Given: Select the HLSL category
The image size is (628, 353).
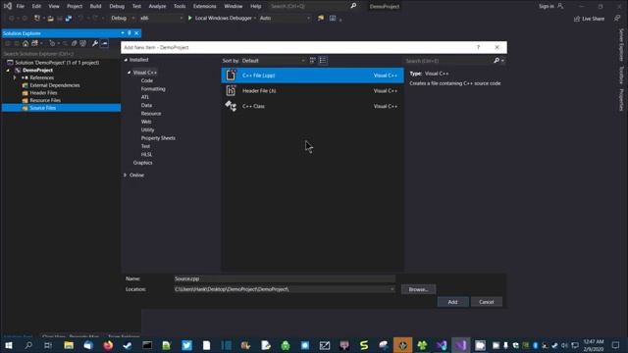Looking at the screenshot, I should pos(146,155).
